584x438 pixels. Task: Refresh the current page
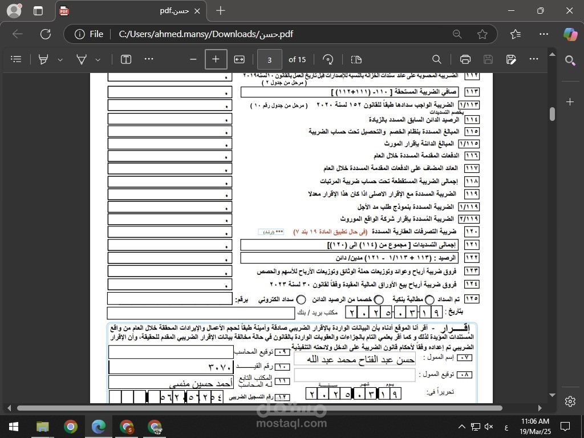click(x=46, y=34)
